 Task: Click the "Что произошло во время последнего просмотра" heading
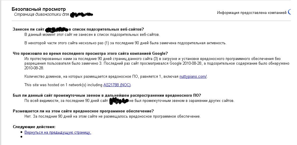click(90, 53)
